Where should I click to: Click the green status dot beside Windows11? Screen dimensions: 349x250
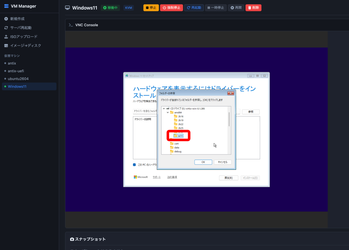[x=5, y=86]
